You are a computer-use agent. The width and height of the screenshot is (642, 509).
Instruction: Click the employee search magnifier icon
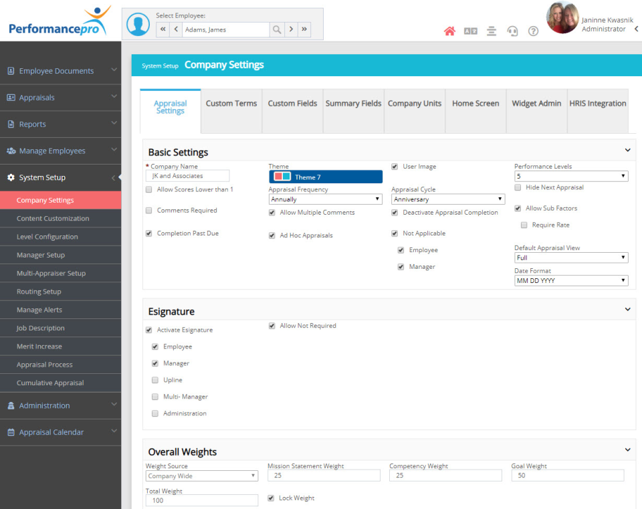pos(277,29)
